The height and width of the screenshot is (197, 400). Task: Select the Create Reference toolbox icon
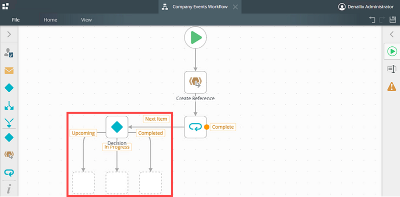click(9, 155)
